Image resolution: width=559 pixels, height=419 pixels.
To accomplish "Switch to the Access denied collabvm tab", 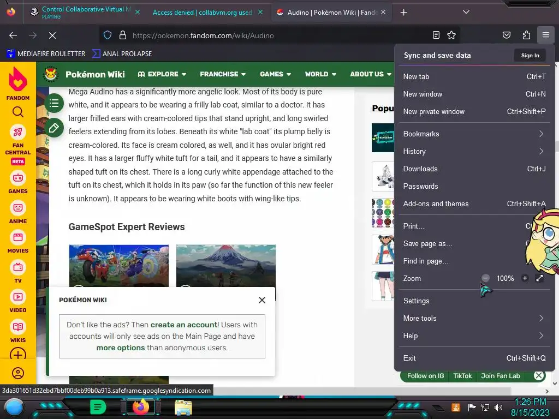I will [203, 13].
